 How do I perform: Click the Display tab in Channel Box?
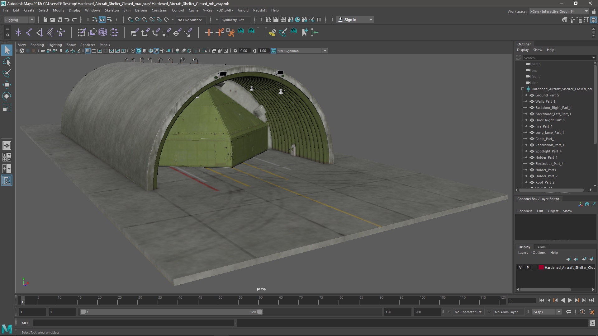coord(524,247)
